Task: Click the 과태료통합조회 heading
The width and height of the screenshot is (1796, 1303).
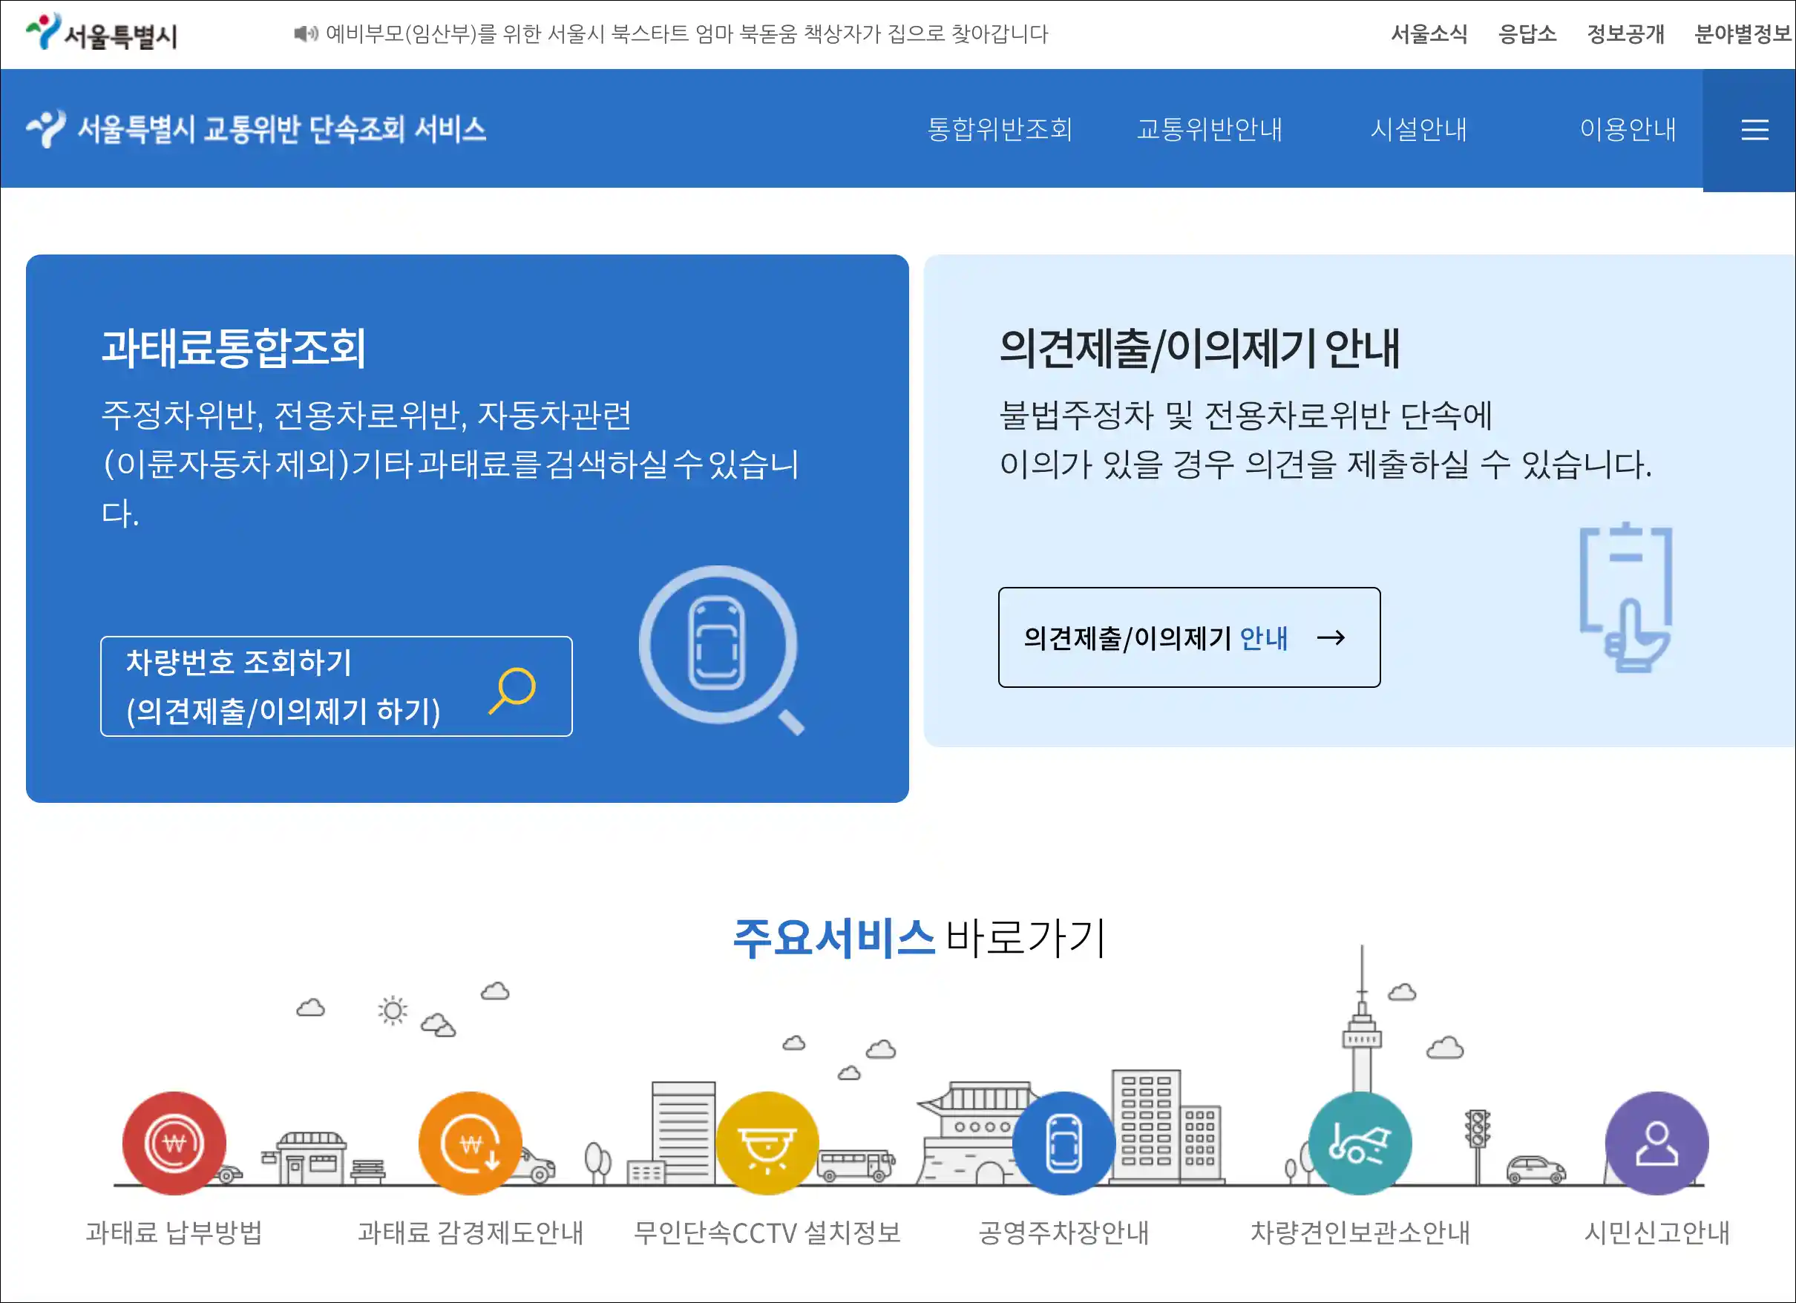Action: [x=234, y=347]
